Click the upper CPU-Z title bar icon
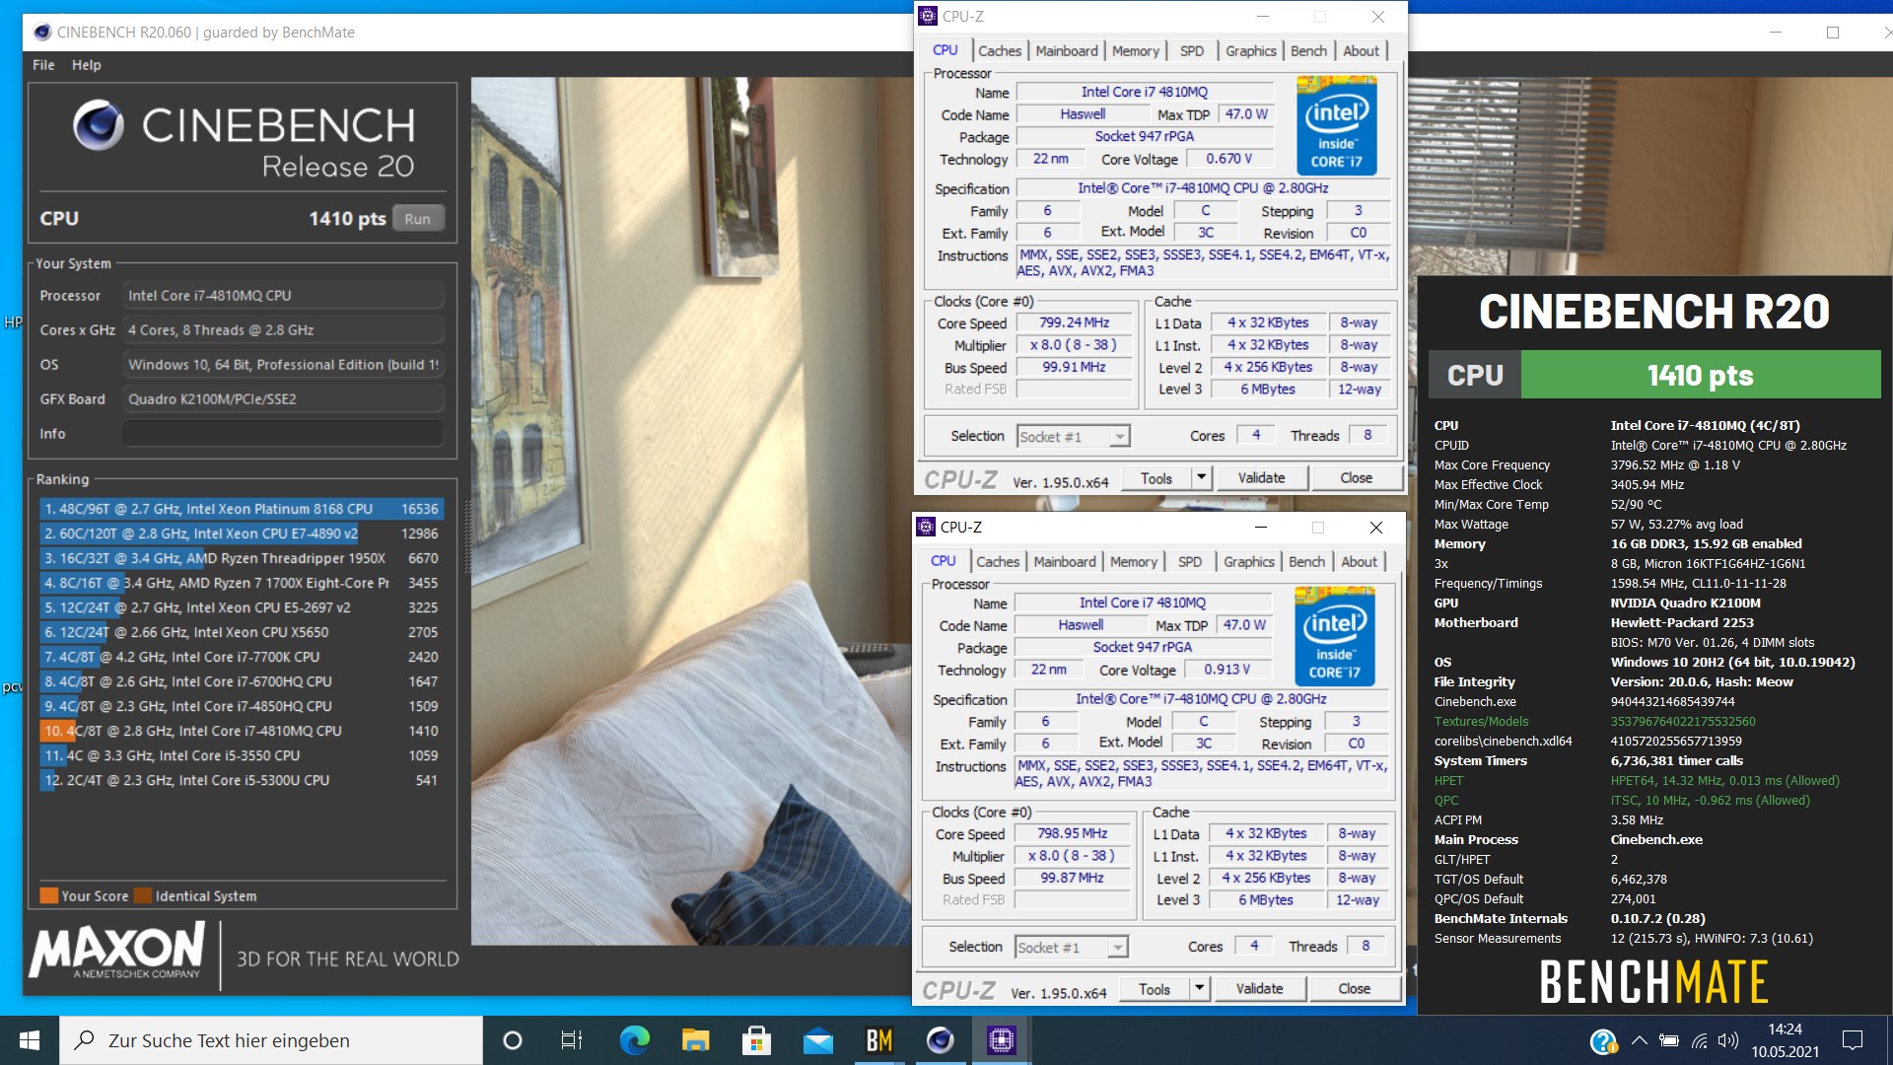 click(x=927, y=16)
